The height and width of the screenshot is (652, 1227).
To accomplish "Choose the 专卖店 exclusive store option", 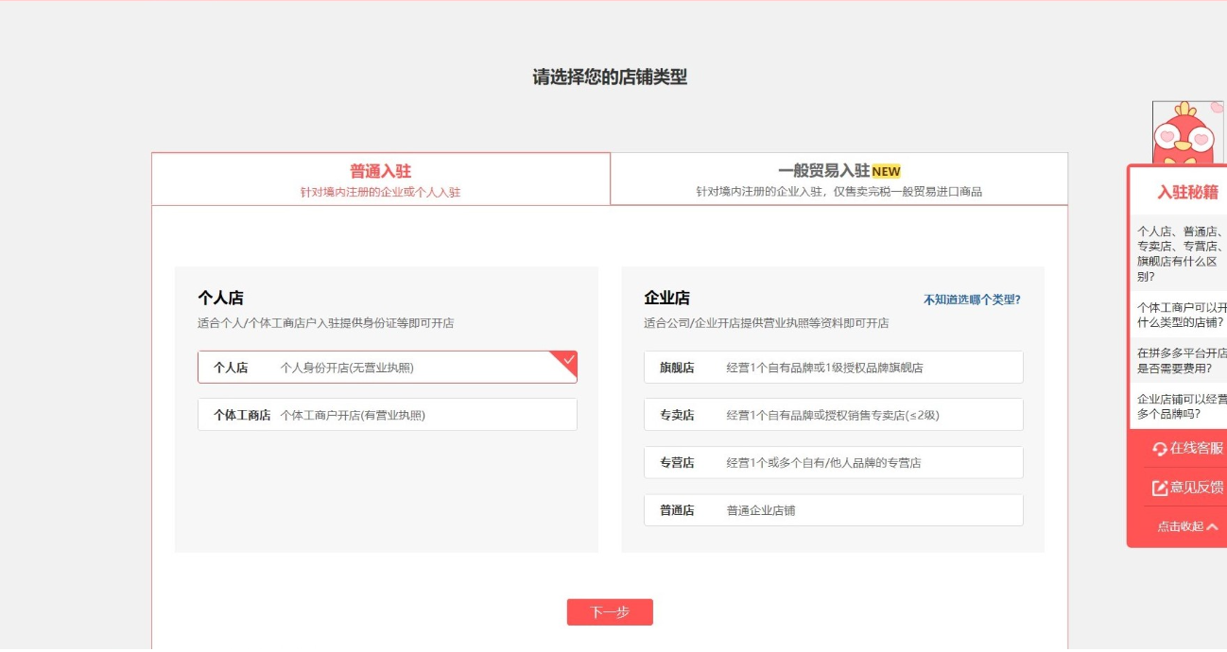I will (x=833, y=414).
